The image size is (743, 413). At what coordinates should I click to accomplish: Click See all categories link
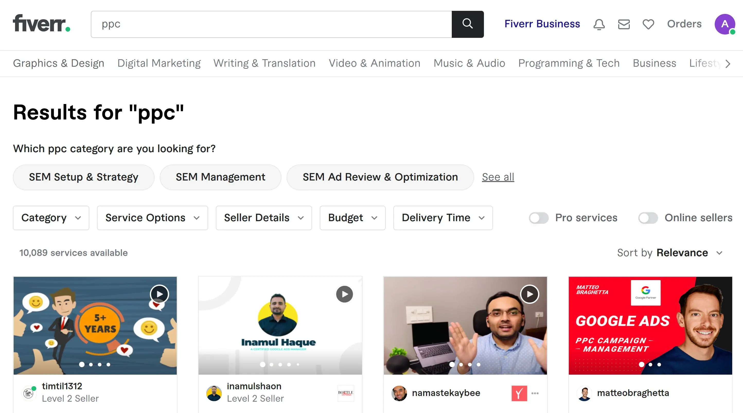coord(498,177)
